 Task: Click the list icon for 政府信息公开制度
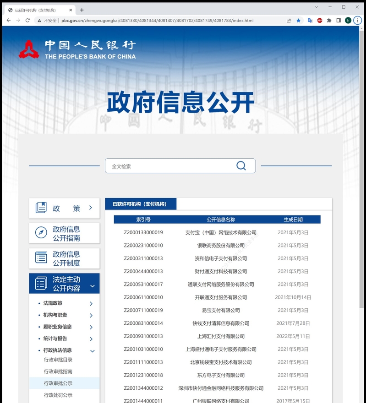pos(41,258)
